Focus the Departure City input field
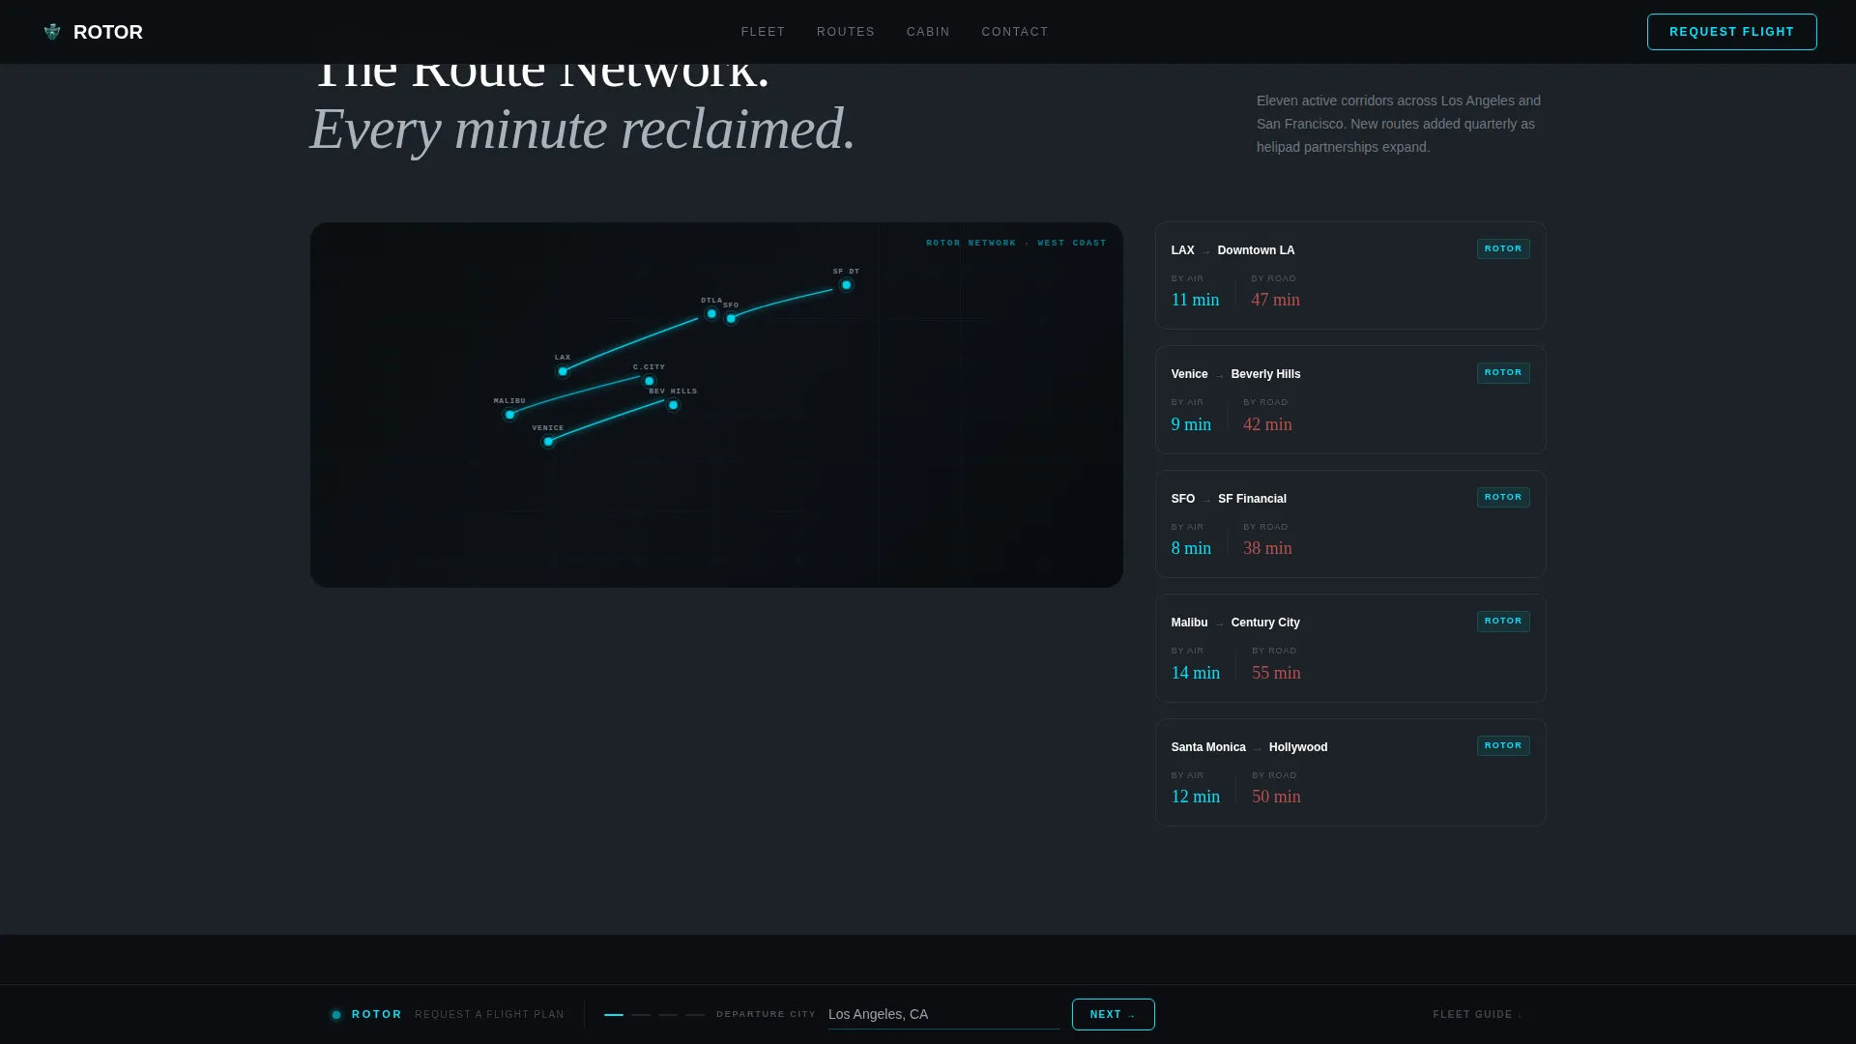Screen dimensions: 1856x1044 pyautogui.click(x=943, y=1014)
